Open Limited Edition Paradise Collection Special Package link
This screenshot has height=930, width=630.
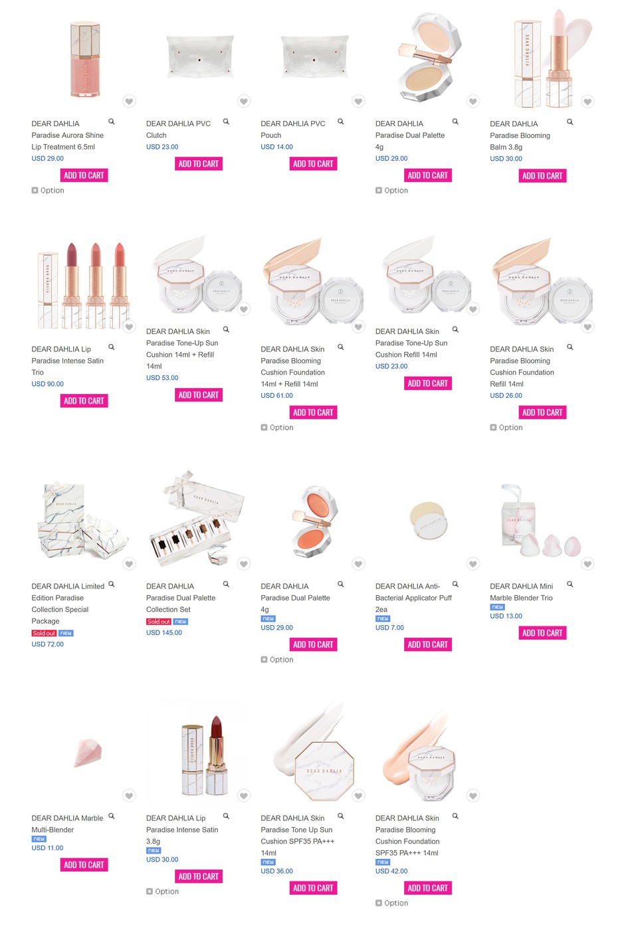click(68, 604)
